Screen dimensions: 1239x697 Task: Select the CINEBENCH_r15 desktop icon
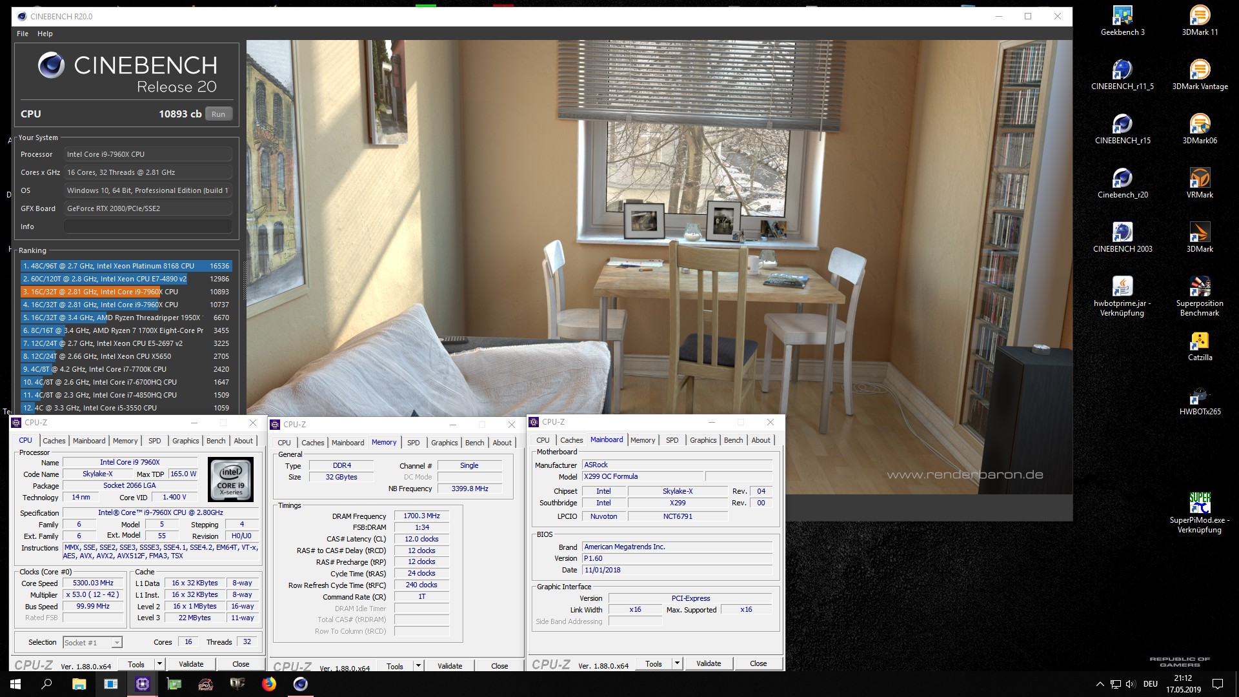(x=1122, y=129)
